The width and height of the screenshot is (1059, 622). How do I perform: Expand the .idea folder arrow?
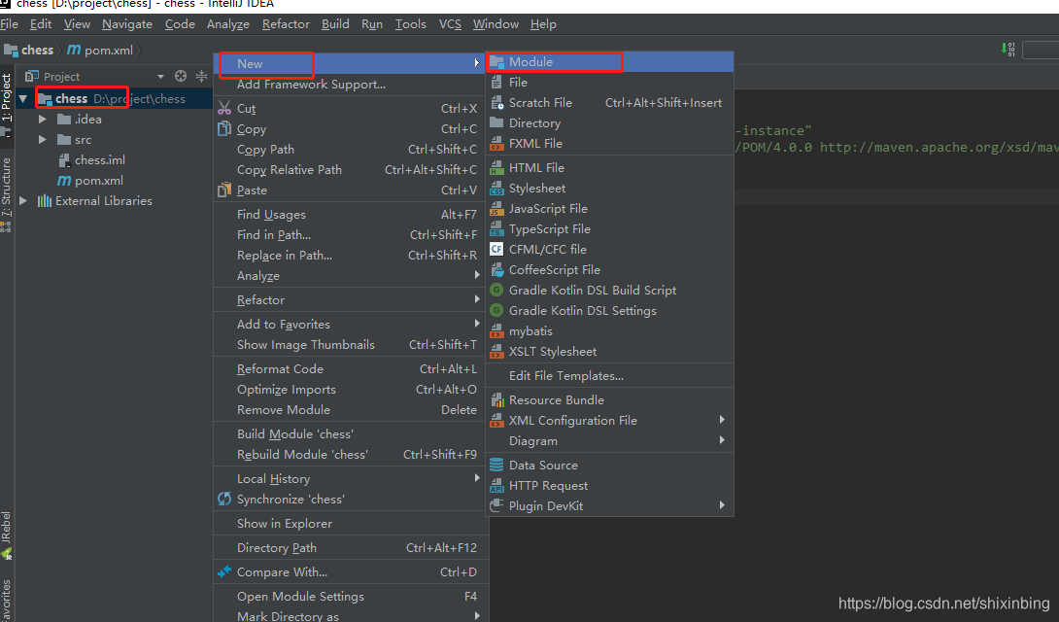[43, 119]
